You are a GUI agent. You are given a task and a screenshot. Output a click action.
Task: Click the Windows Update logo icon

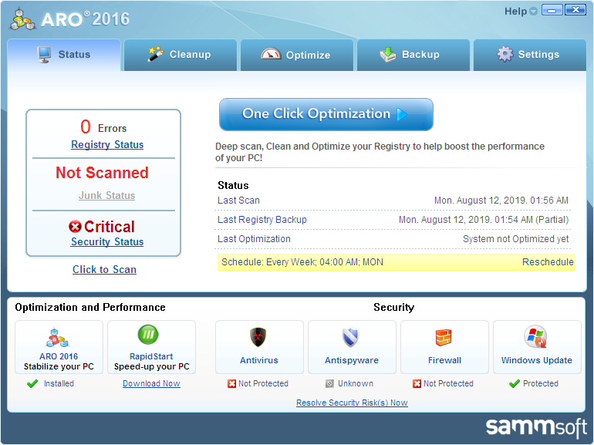click(x=535, y=336)
